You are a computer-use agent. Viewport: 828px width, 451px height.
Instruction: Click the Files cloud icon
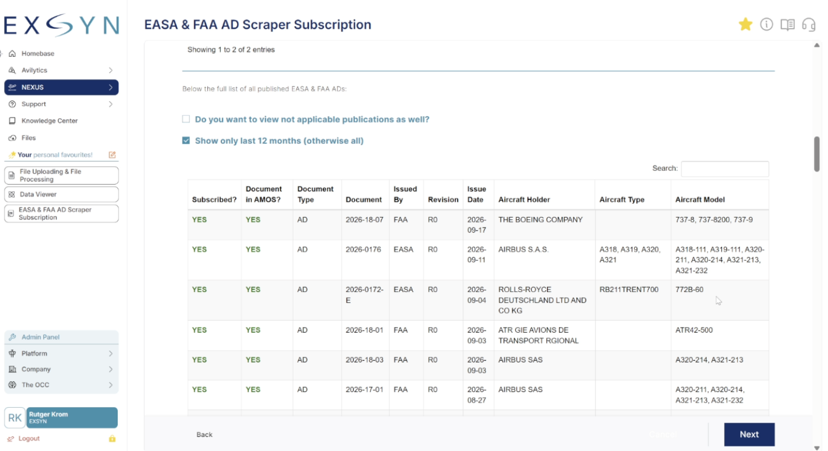pyautogui.click(x=12, y=138)
